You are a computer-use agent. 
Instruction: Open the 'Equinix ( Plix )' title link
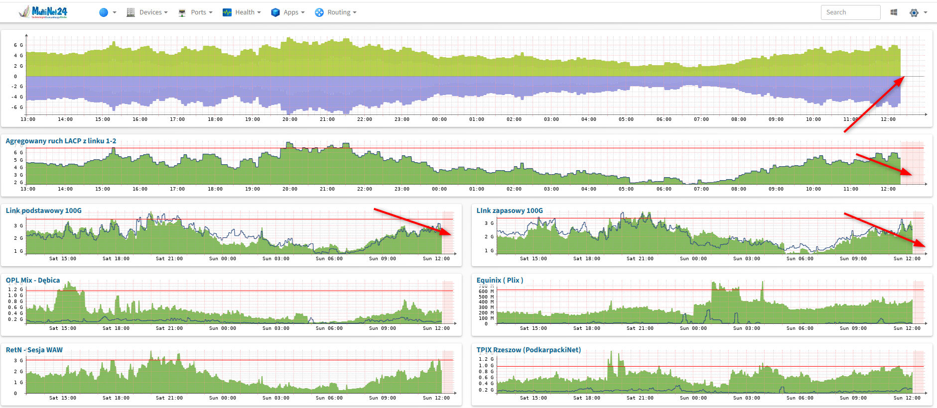[x=500, y=280]
